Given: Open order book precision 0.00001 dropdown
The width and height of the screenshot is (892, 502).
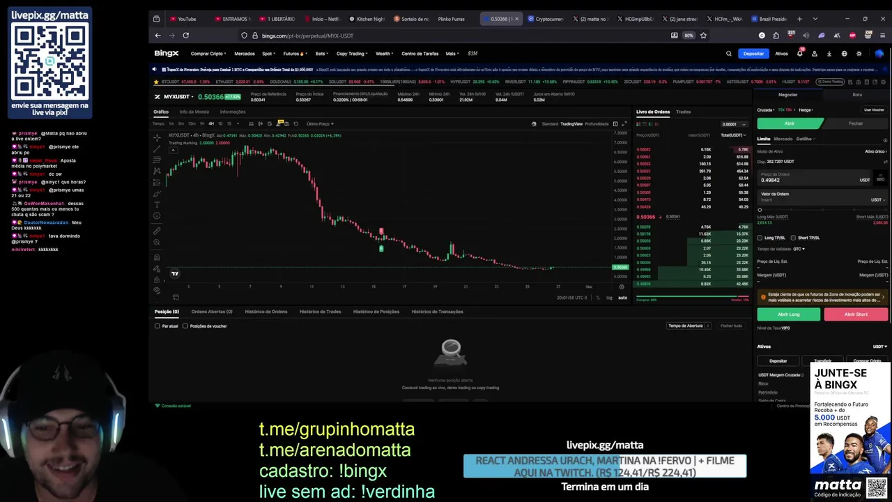Looking at the screenshot, I should pyautogui.click(x=733, y=124).
